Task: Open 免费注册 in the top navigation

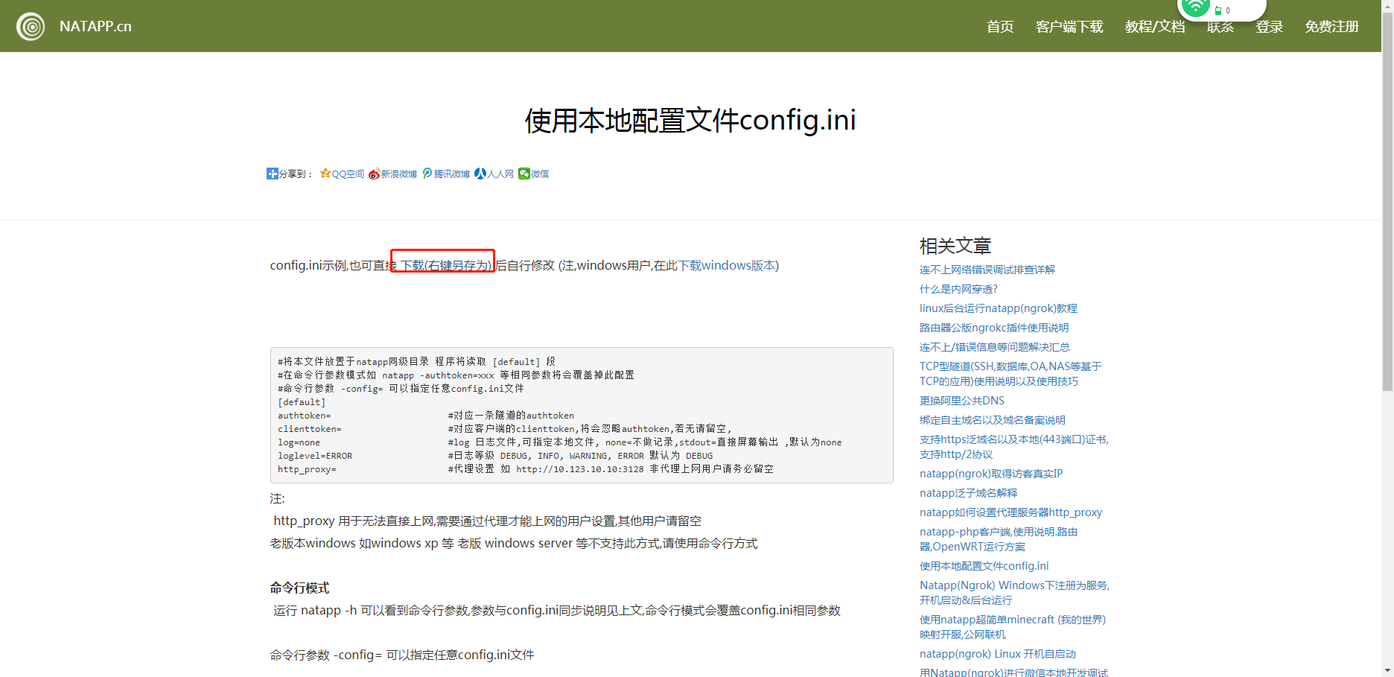Action: (1332, 27)
